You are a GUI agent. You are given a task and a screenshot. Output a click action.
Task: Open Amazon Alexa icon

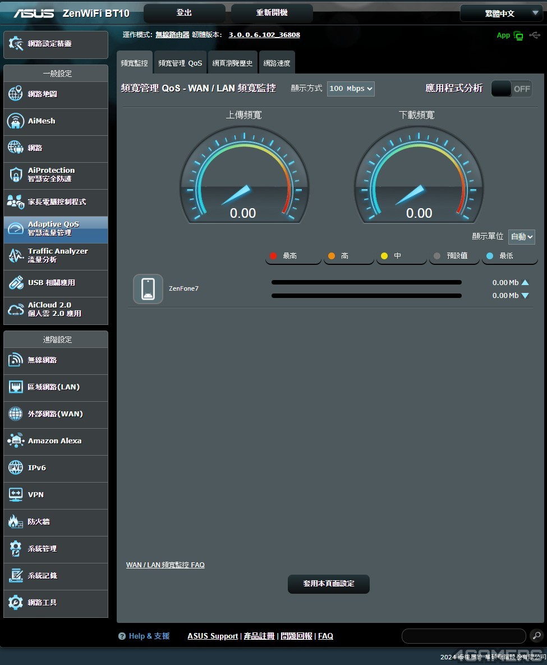pos(16,441)
